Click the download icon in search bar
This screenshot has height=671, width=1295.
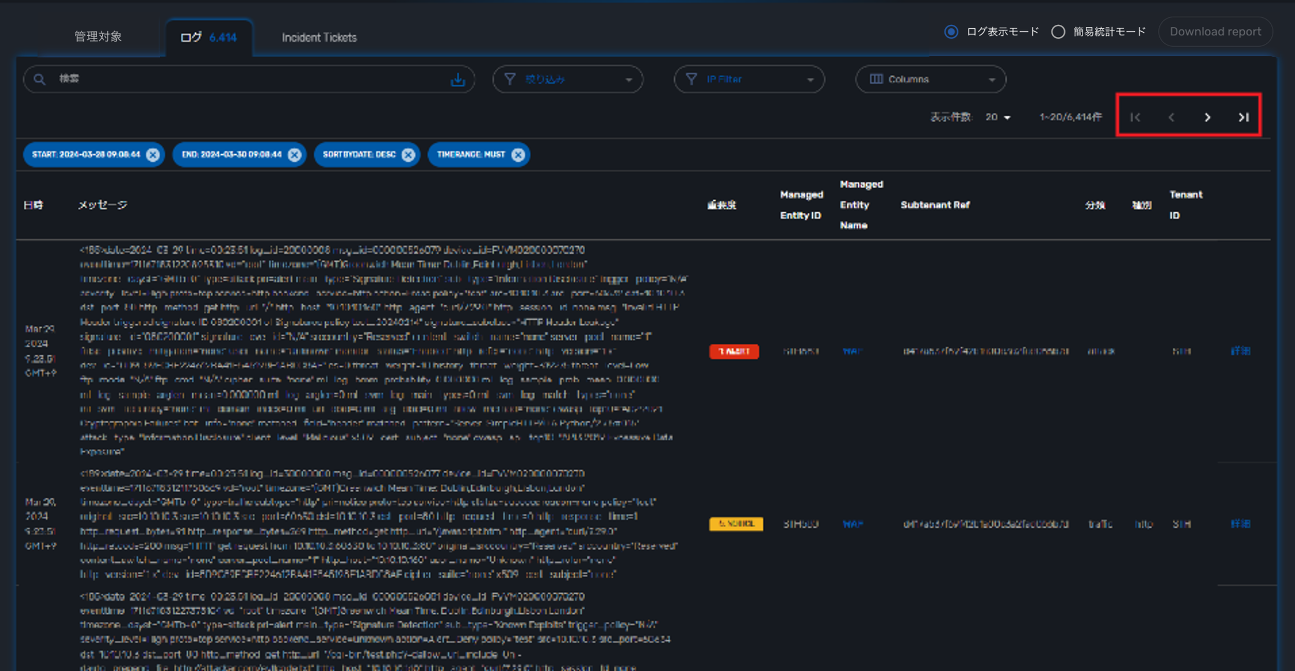pos(457,80)
